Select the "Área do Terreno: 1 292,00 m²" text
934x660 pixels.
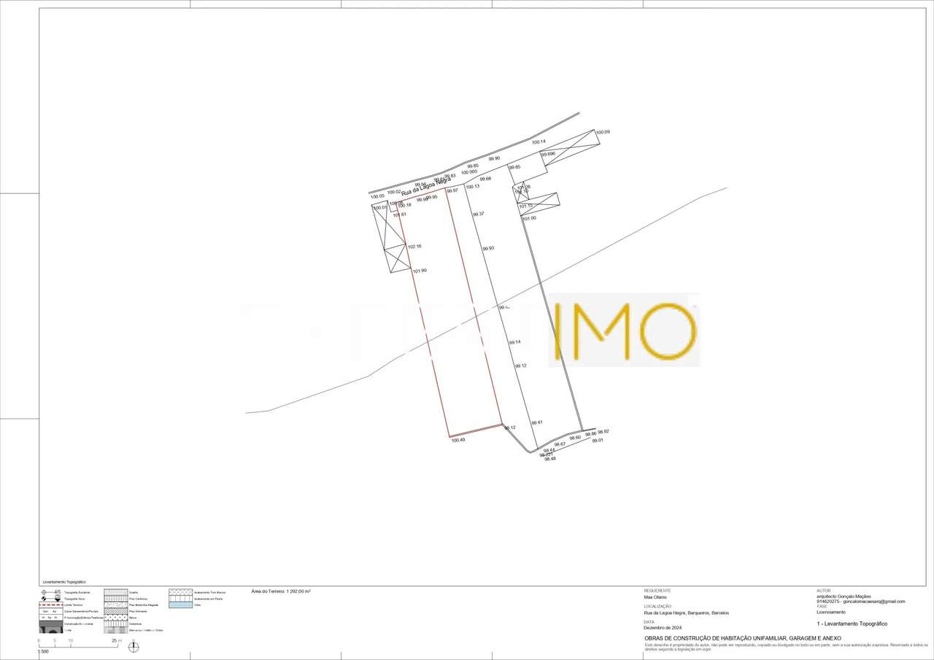coord(281,591)
